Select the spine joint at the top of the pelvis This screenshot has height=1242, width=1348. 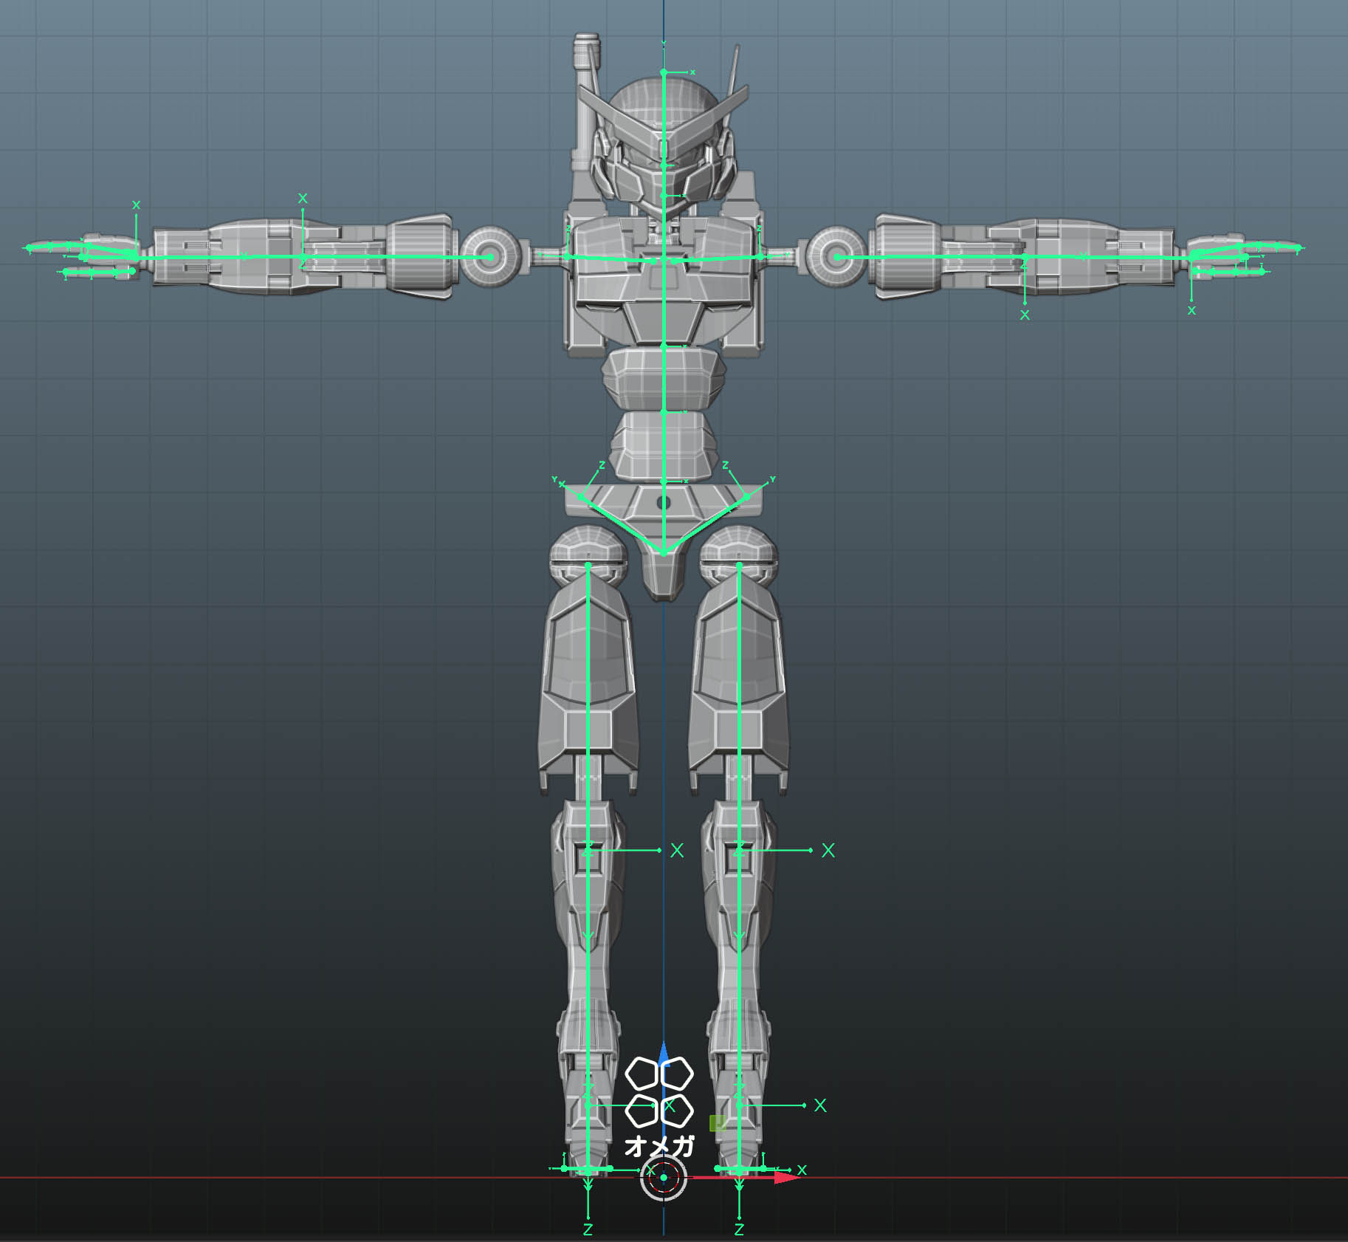pyautogui.click(x=664, y=481)
